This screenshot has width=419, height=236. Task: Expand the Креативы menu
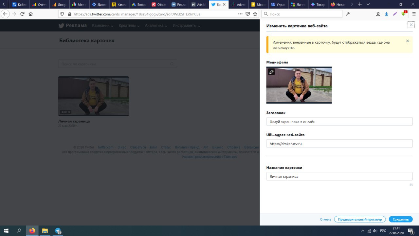129,26
